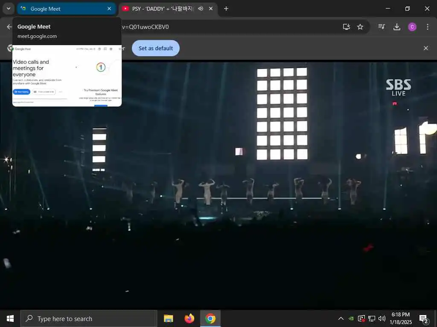Restore down the Chrome window
This screenshot has height=327, width=437.
tap(408, 9)
